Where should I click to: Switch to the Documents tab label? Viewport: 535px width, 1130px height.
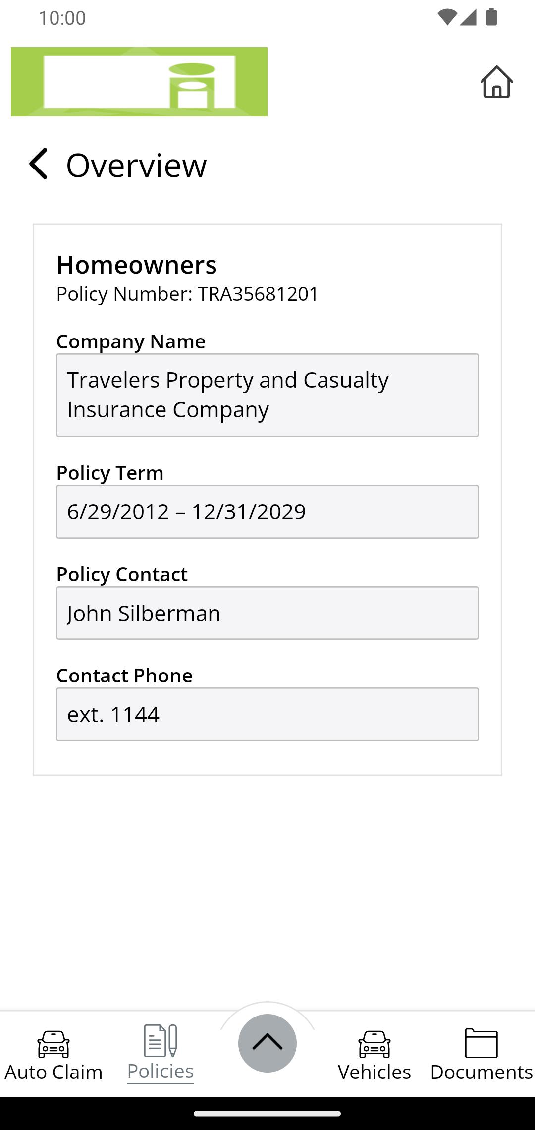point(481,1072)
